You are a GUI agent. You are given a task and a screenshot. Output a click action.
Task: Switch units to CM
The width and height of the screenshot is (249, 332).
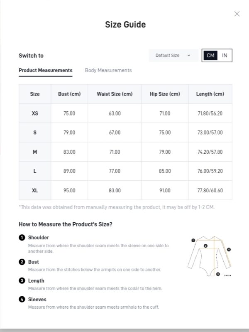(x=210, y=56)
